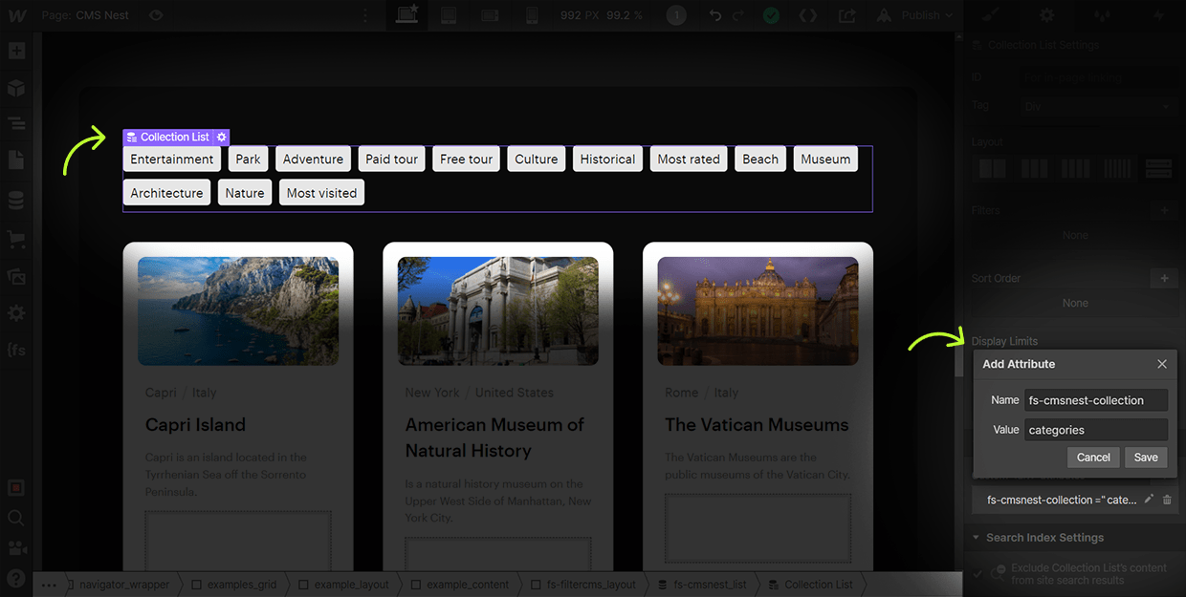Edit the fs-cmsnest-collection attribute
Image resolution: width=1186 pixels, height=597 pixels.
point(1149,500)
